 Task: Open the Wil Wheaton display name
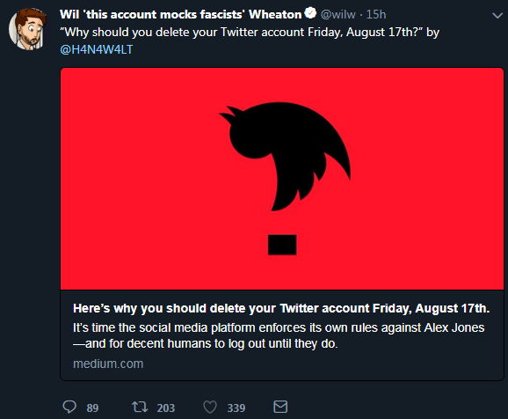180,14
